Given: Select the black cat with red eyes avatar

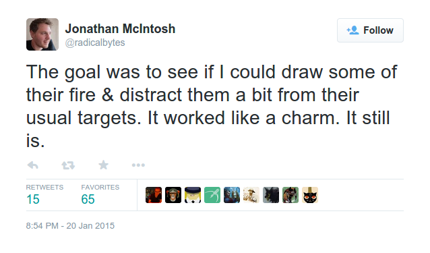Looking at the screenshot, I should click(x=310, y=195).
